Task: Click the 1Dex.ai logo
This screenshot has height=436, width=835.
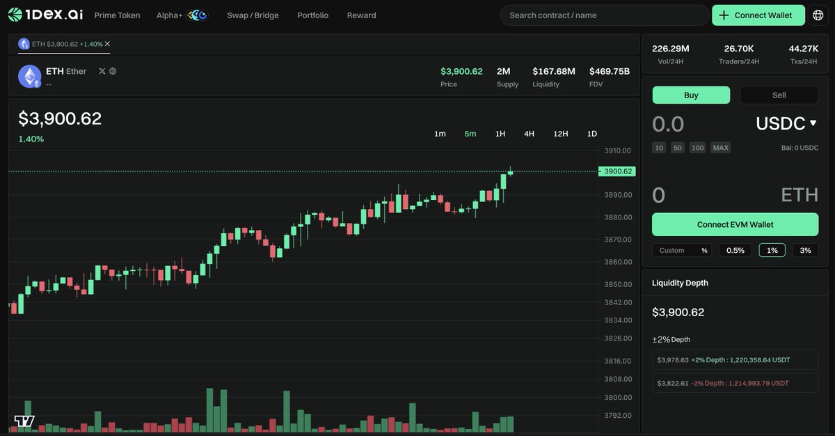Action: pos(45,15)
